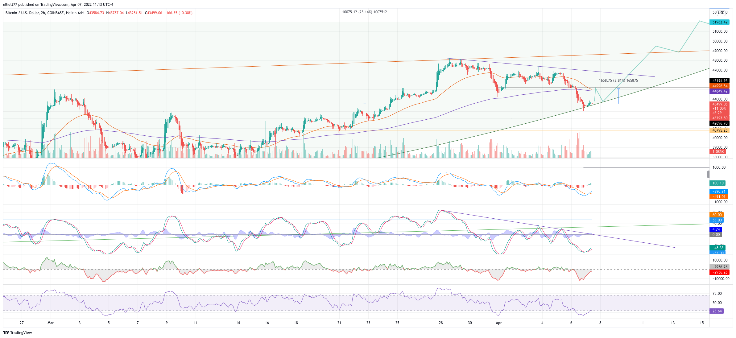This screenshot has width=736, height=338.
Task: Click the 10000.00 indicator scale tick
Action: pyautogui.click(x=720, y=260)
